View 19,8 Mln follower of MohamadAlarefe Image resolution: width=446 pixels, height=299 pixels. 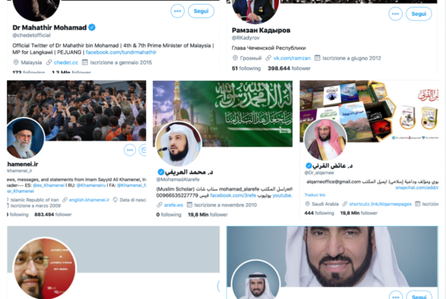pyautogui.click(x=208, y=215)
